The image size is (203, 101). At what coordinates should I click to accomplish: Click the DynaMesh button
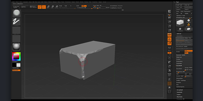180,69
